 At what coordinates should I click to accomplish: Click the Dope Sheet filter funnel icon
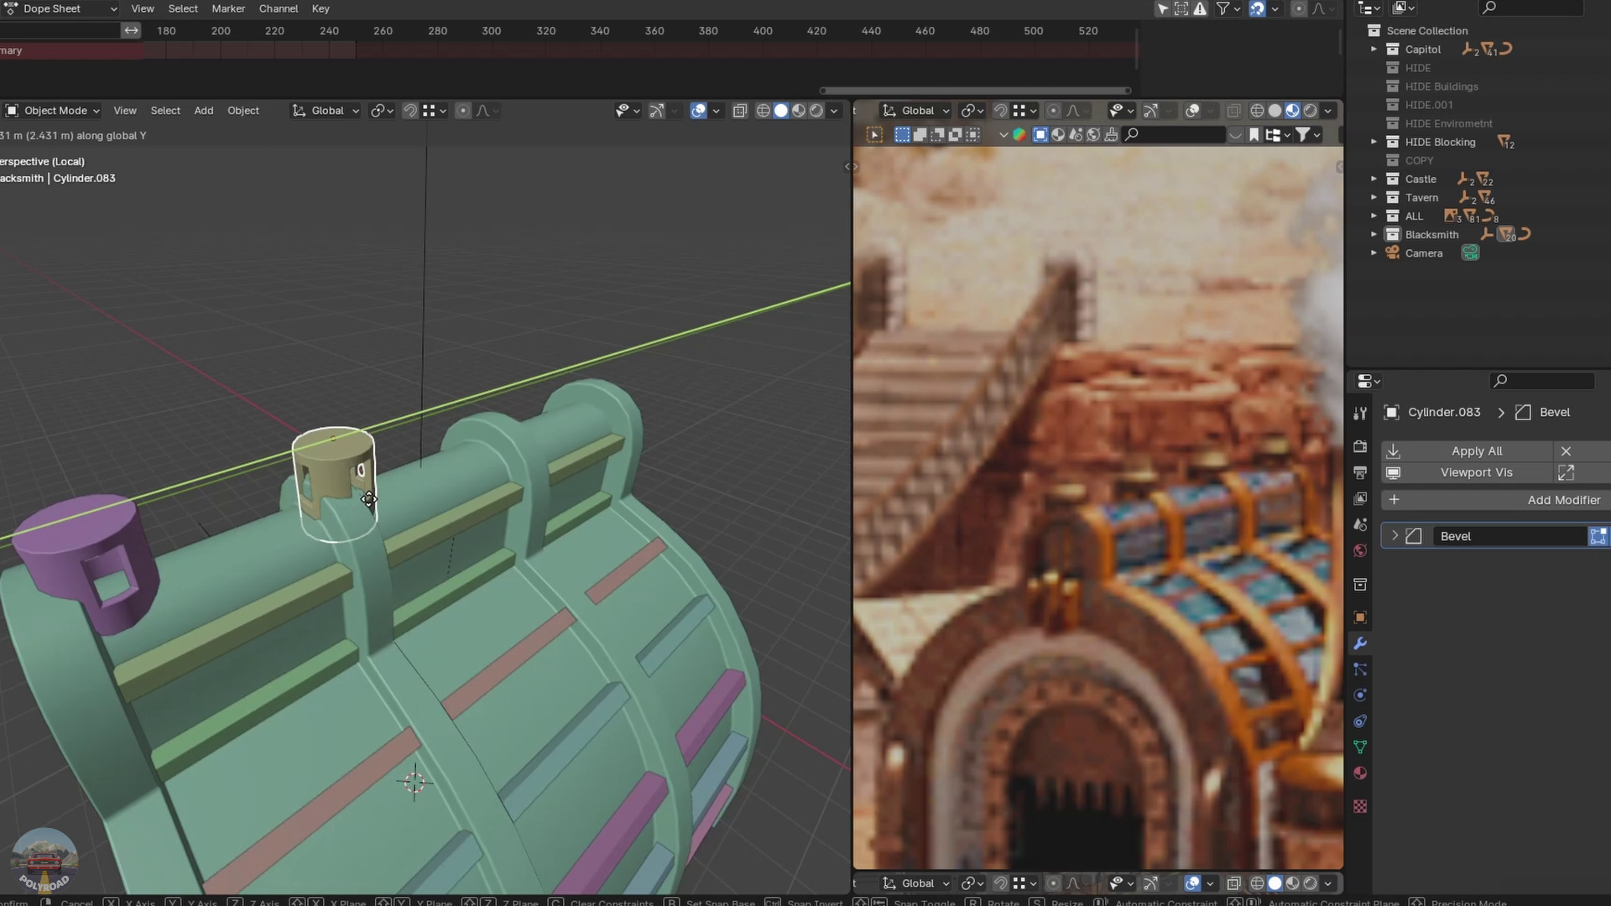pyautogui.click(x=1223, y=8)
